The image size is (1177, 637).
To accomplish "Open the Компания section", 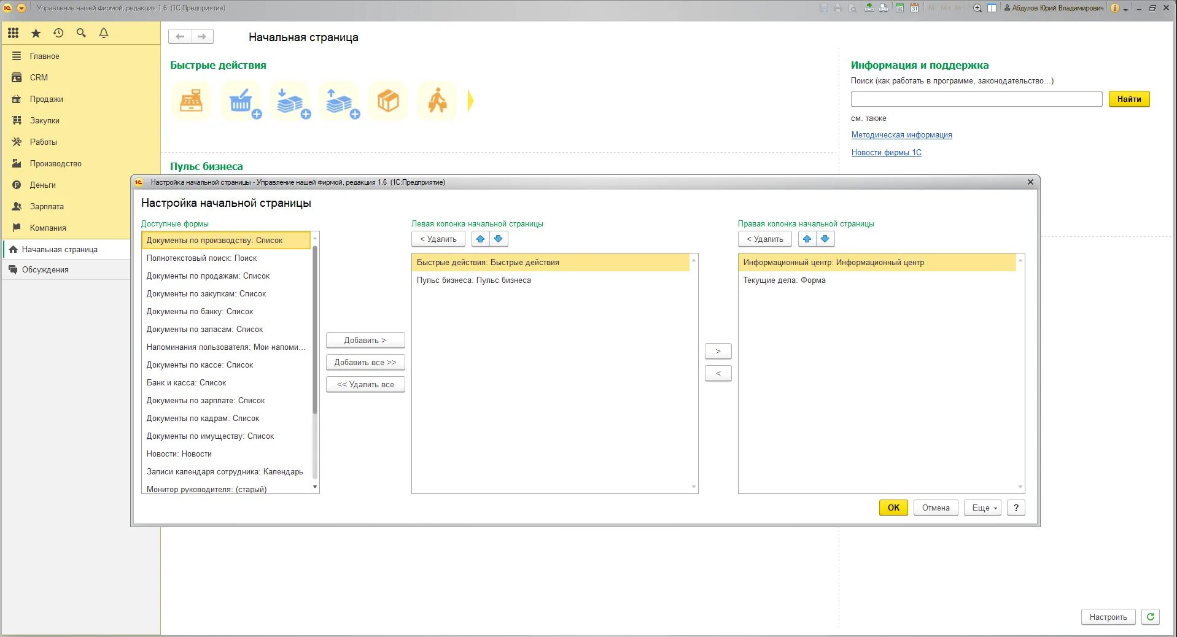I will point(68,228).
